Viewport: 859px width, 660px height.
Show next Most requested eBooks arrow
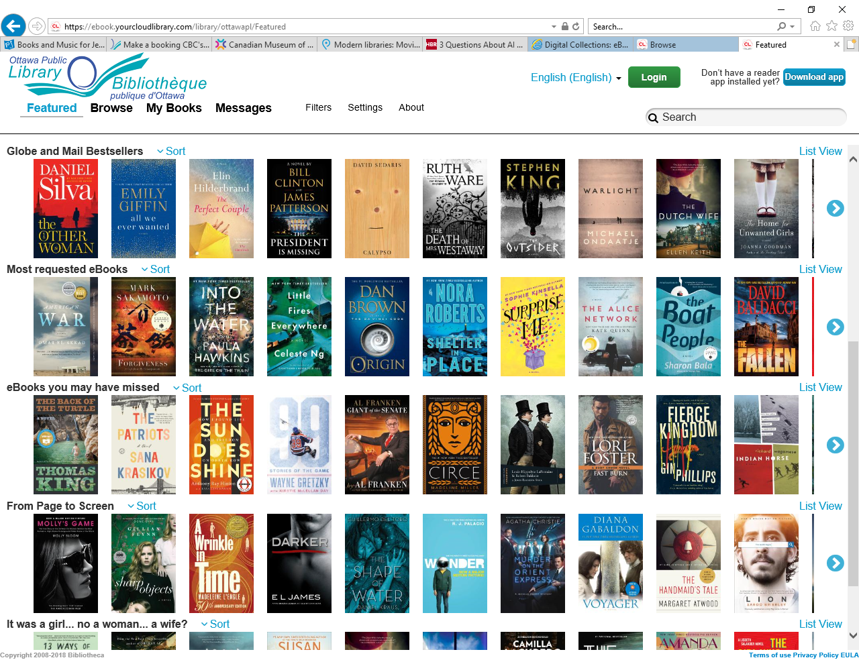[x=835, y=327]
